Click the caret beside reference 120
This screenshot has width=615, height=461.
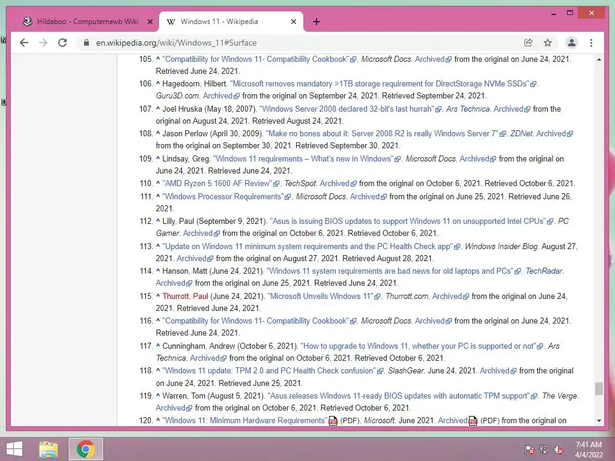tap(158, 420)
